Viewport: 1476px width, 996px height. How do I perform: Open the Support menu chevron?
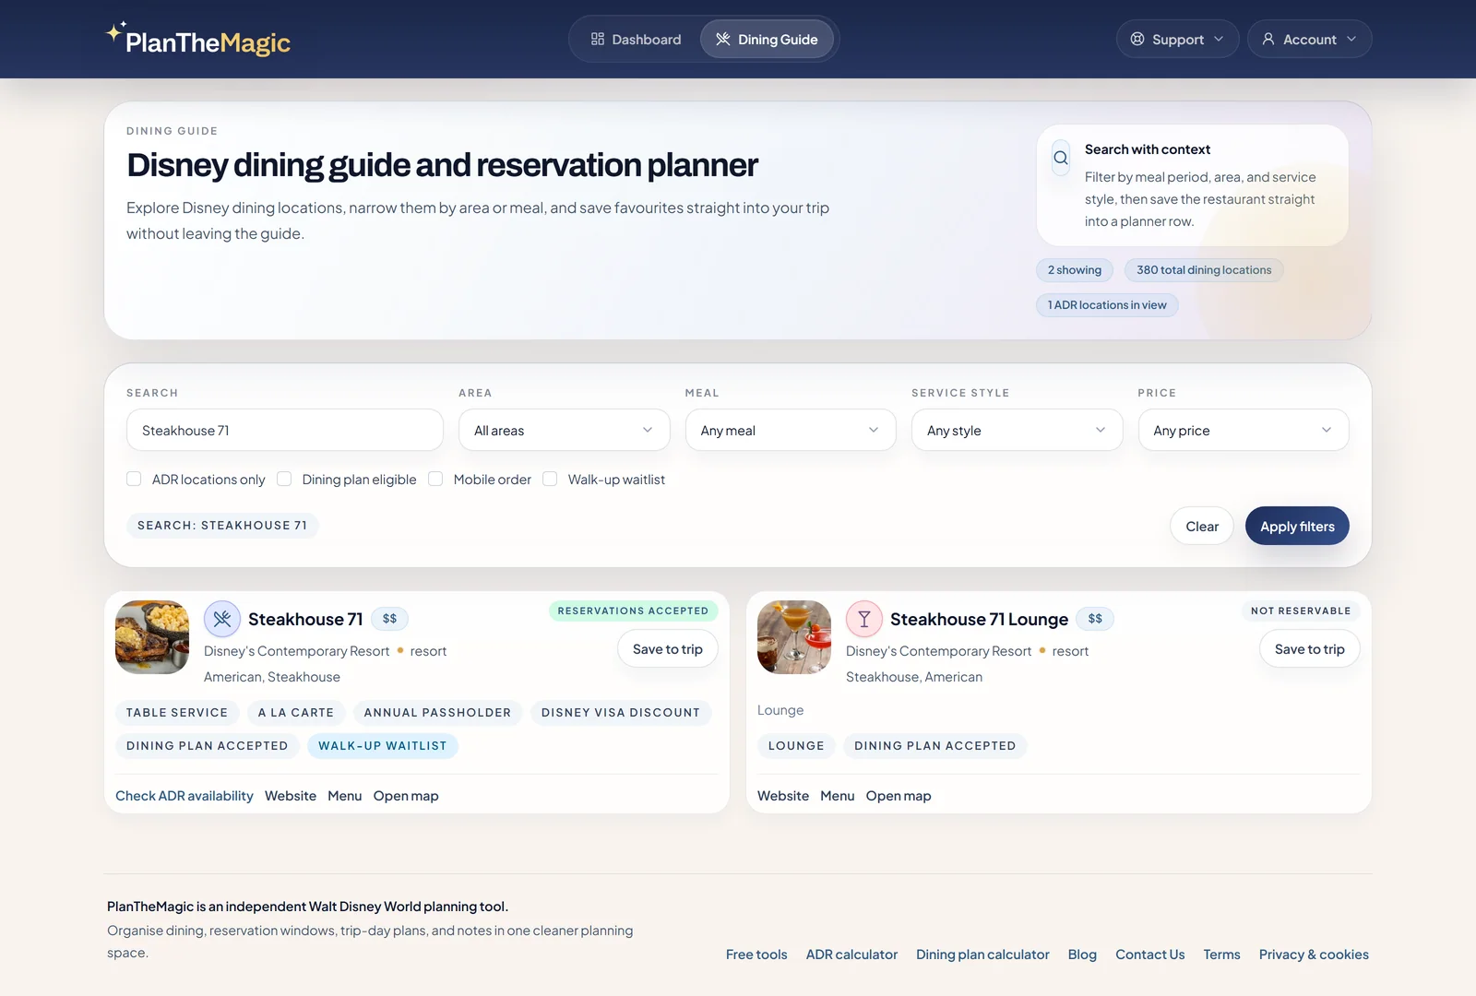pyautogui.click(x=1219, y=39)
